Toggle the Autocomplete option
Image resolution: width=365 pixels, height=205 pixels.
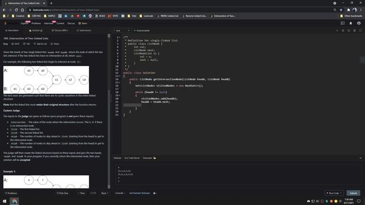pyautogui.click(x=142, y=30)
